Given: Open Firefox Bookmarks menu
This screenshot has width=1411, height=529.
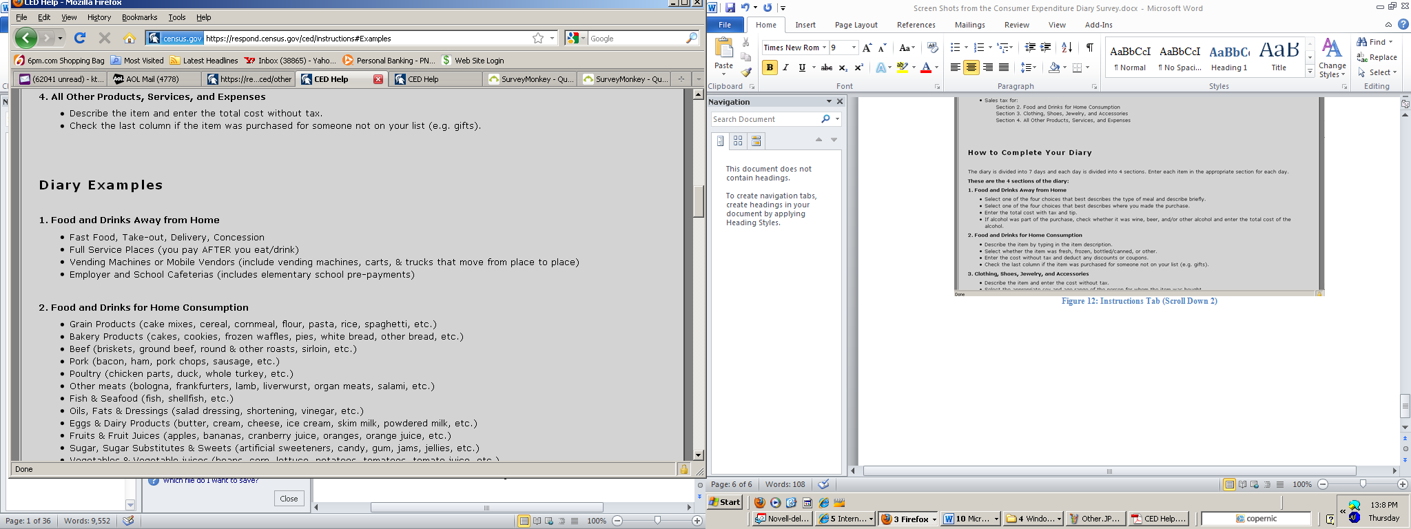Looking at the screenshot, I should [139, 17].
